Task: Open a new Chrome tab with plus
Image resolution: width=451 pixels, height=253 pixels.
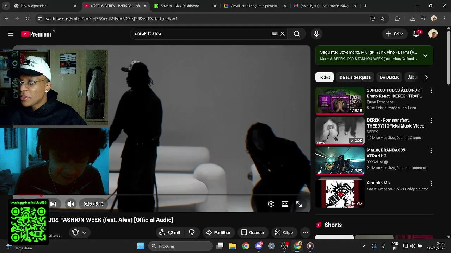Action: click(x=365, y=6)
